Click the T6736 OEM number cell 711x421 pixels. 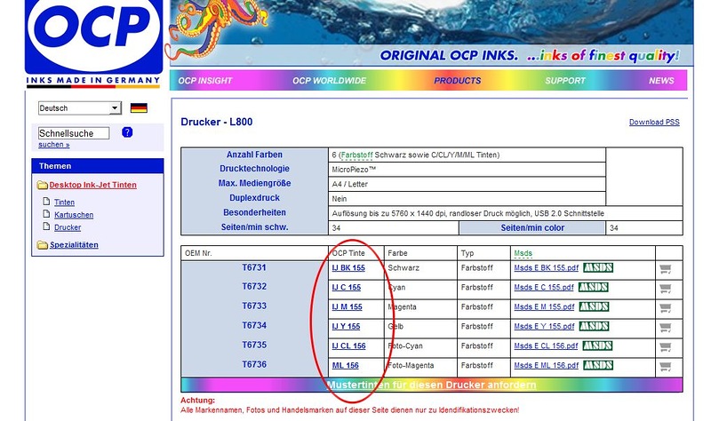click(x=254, y=364)
